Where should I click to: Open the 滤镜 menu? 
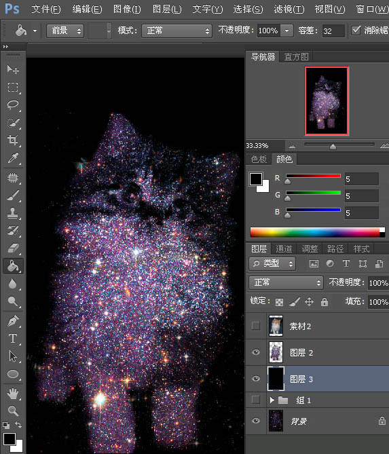289,10
